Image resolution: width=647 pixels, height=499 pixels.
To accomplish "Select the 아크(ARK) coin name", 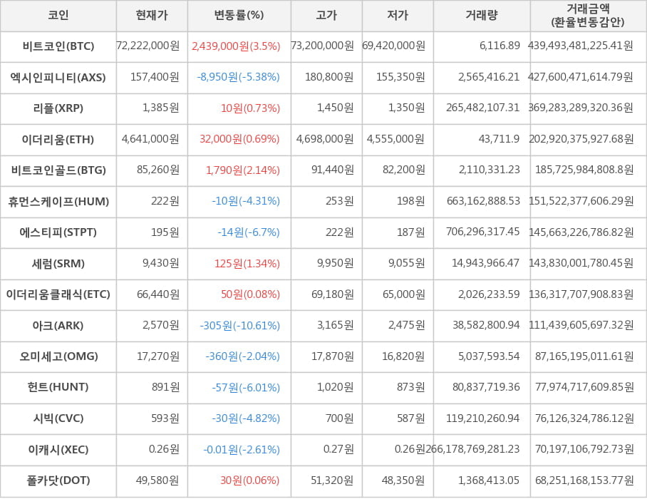I will coord(58,326).
